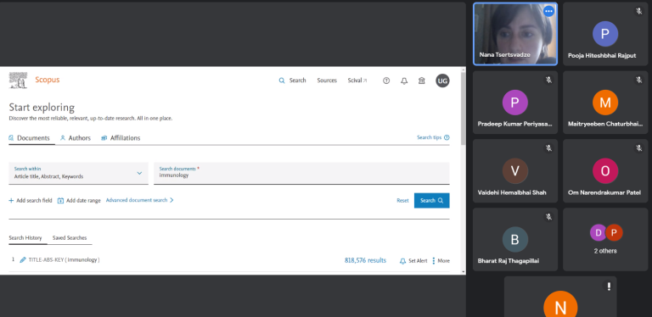
Task: Open the UG user avatar menu
Action: tap(442, 81)
